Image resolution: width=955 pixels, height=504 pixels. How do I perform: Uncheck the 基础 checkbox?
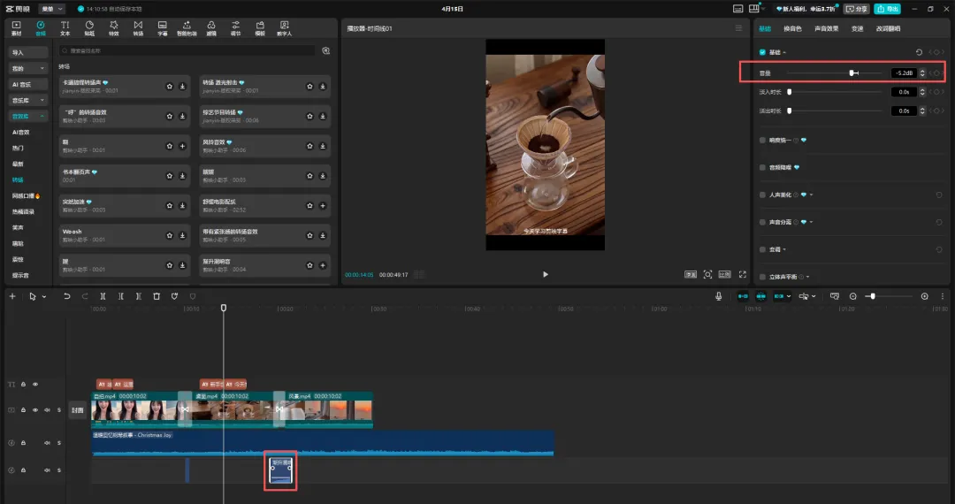coord(763,52)
